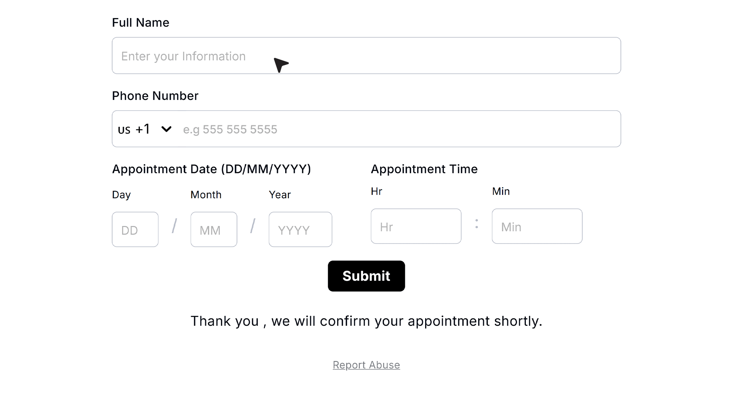
Task: Click the Month label above MM
Action: [x=206, y=195]
